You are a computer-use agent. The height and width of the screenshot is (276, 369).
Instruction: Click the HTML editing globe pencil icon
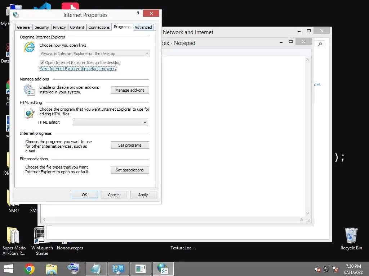point(30,113)
